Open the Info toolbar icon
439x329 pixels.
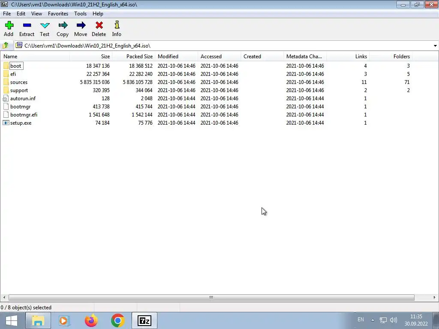[x=117, y=25]
